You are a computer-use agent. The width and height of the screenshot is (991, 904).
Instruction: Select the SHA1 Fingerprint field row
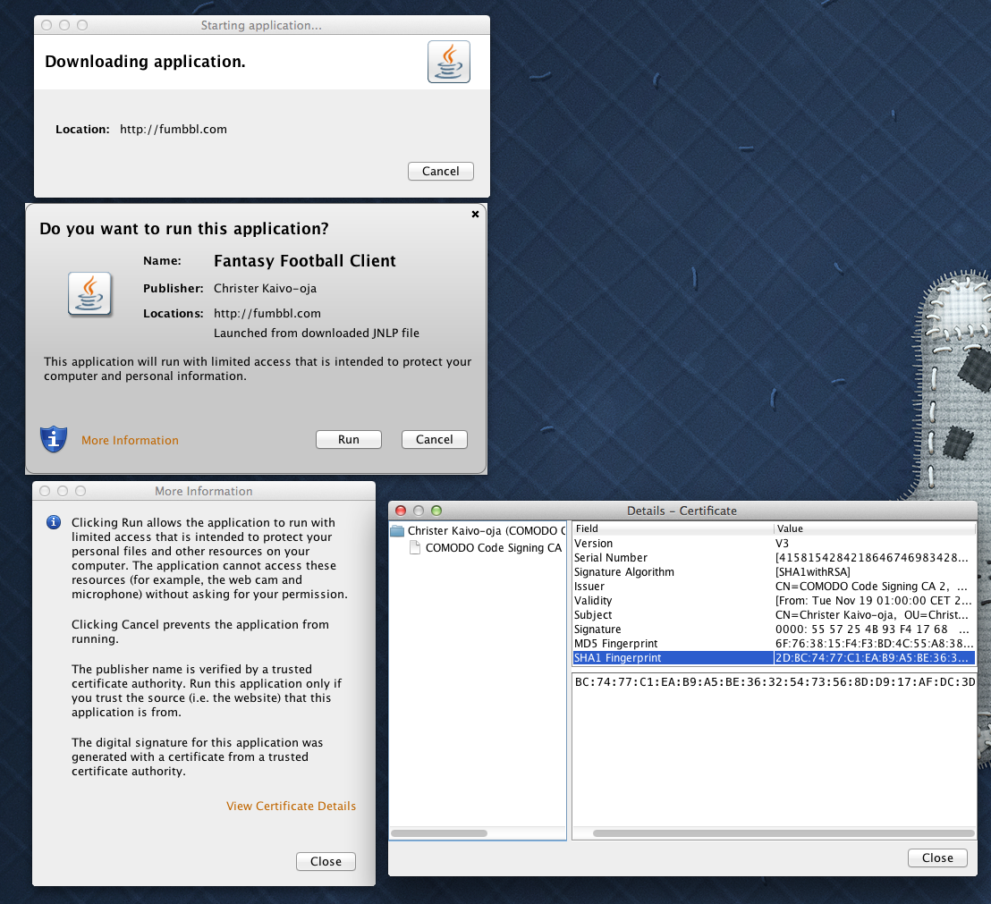click(x=774, y=658)
